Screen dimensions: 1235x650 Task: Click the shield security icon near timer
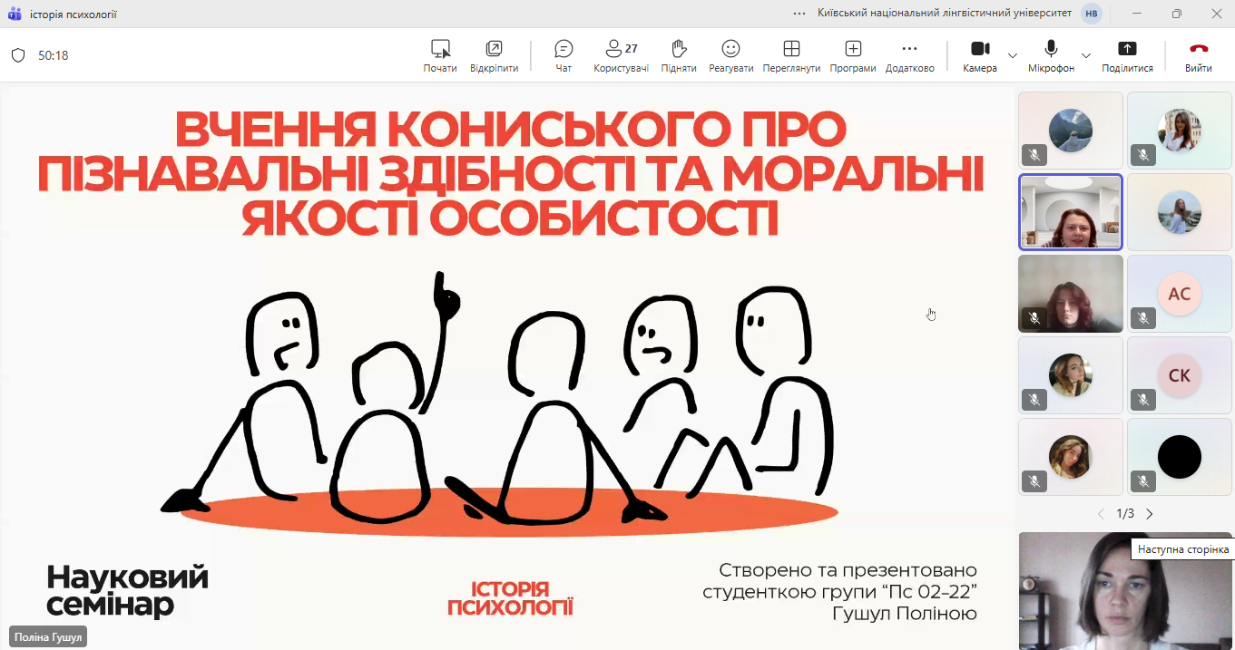tap(18, 55)
